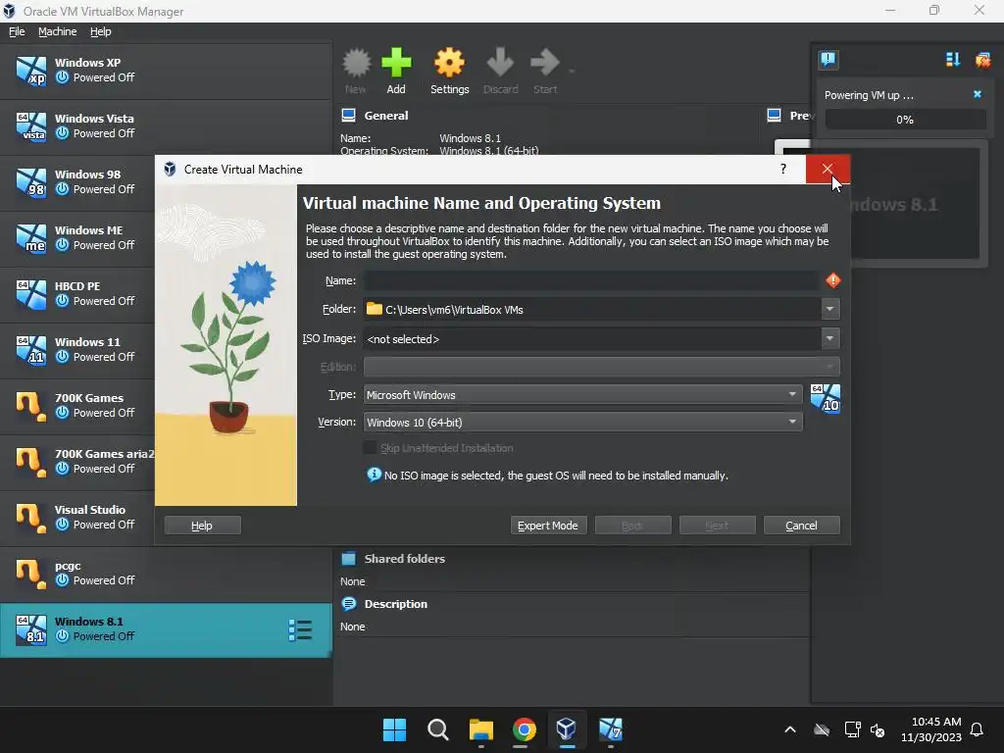Open the Machine menu
The width and height of the screenshot is (1004, 753).
click(57, 31)
